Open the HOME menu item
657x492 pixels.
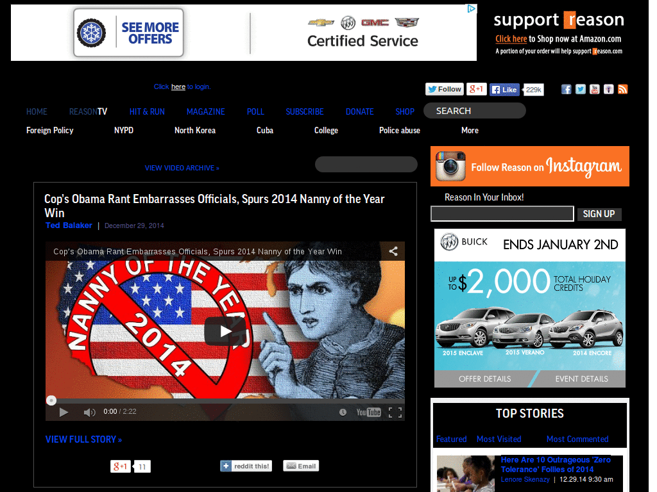[37, 111]
